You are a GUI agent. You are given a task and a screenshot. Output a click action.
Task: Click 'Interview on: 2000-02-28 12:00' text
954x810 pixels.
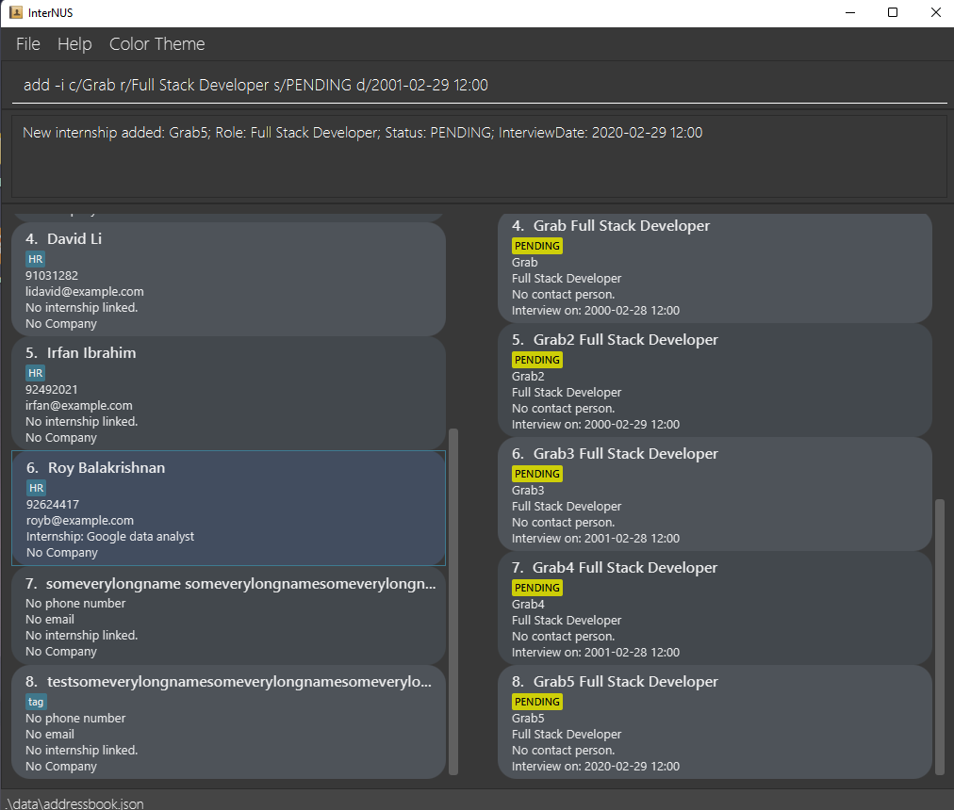click(x=596, y=311)
